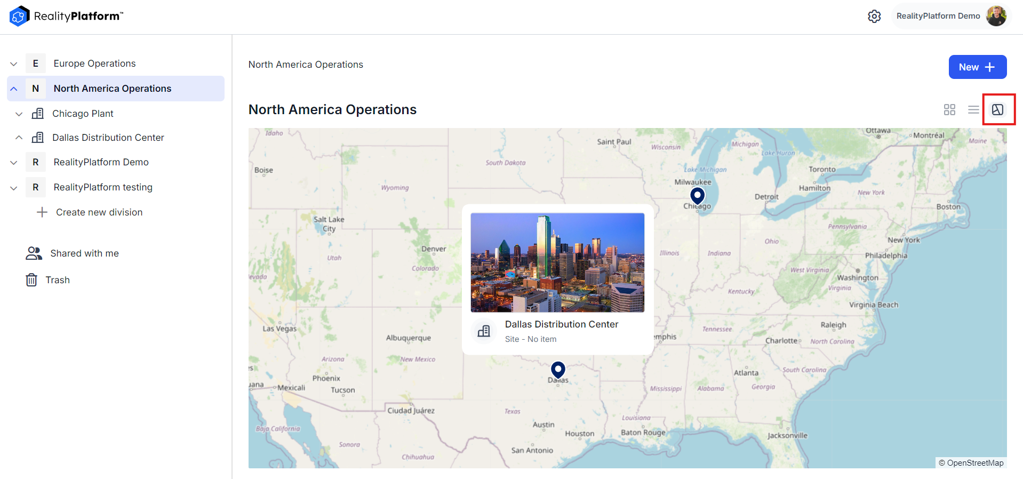Click the Shared with me people icon
1023x479 pixels.
(x=34, y=253)
